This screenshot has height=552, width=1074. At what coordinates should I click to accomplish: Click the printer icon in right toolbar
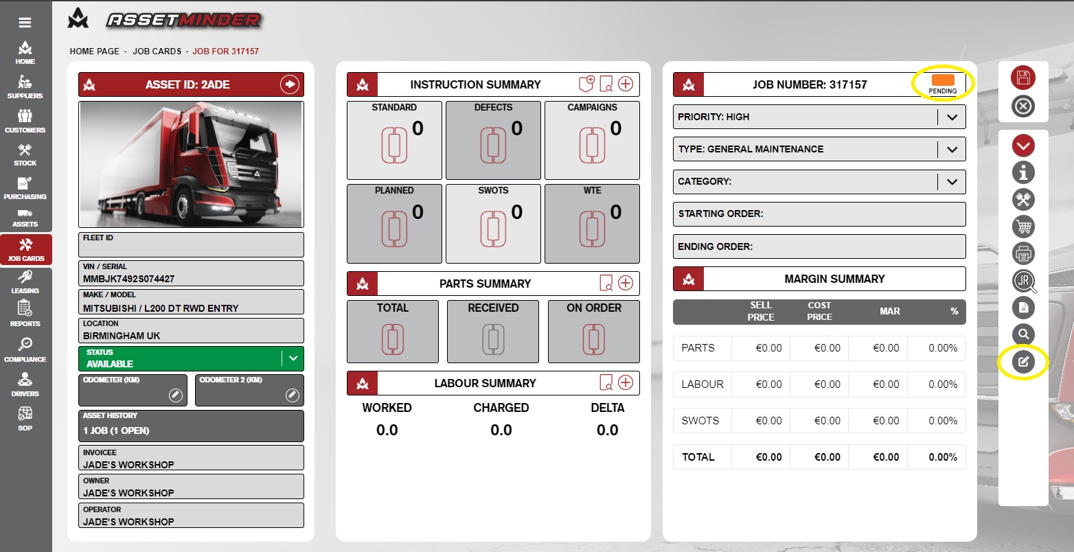(x=1023, y=253)
